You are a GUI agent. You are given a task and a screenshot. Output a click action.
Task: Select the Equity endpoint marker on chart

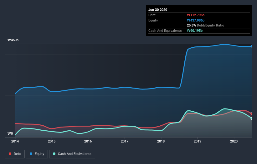pos(252,46)
